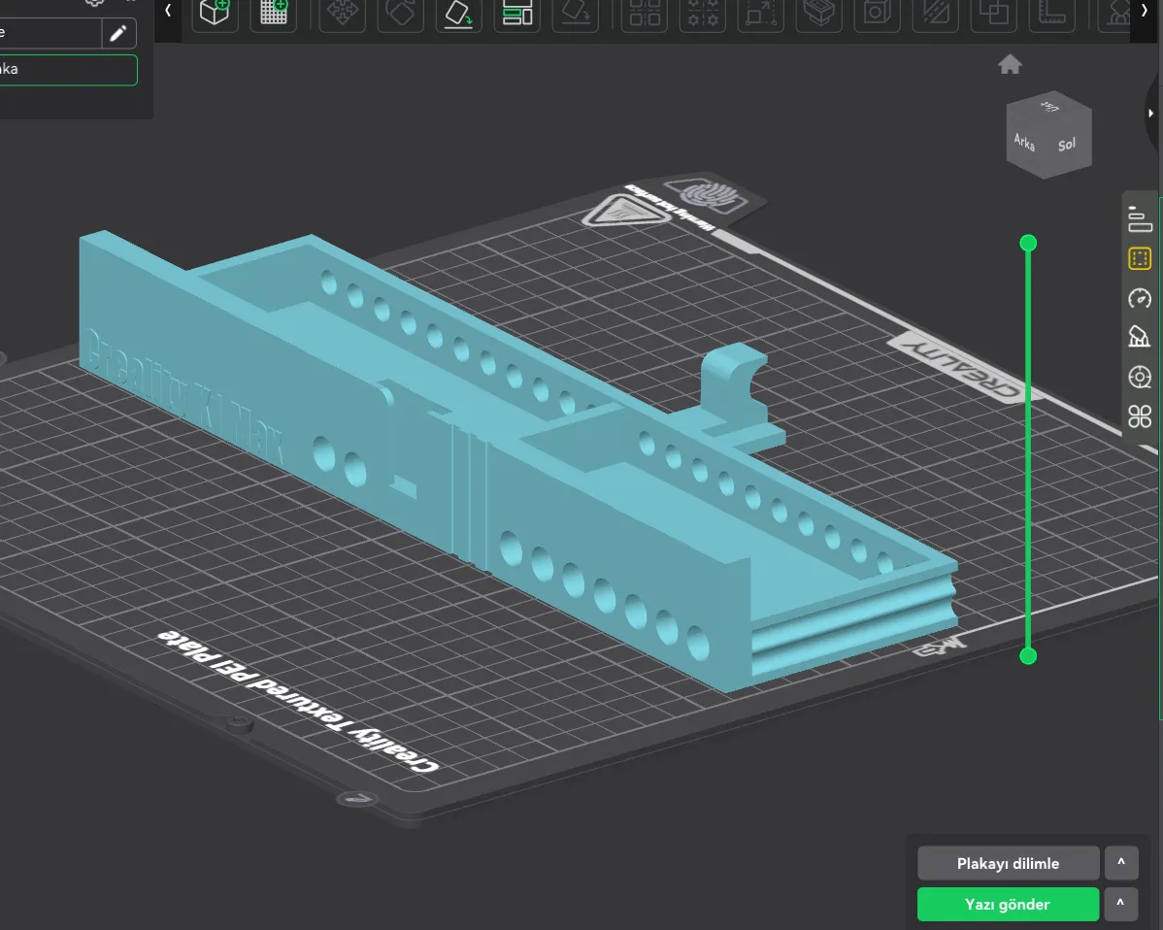Select the Rotate tool icon
This screenshot has width=1163, height=930.
(401, 12)
